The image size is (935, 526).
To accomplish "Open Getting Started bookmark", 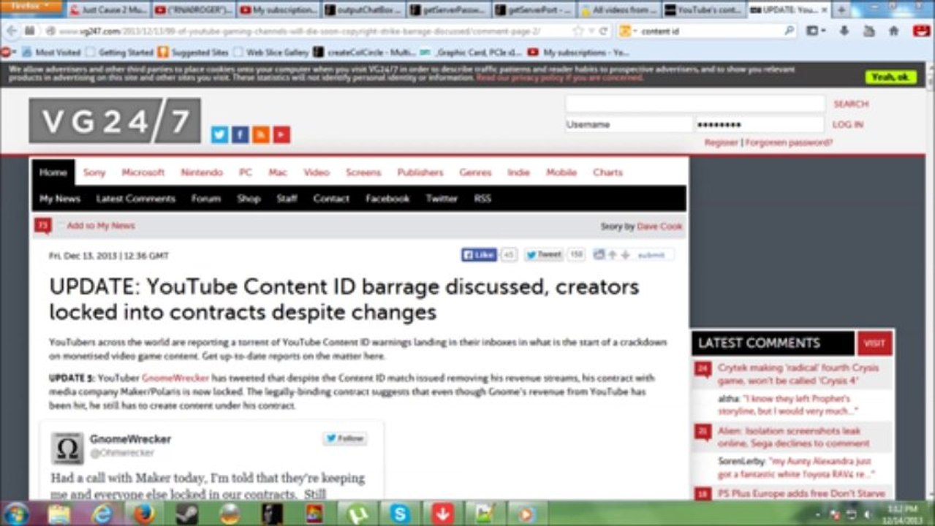I will (119, 53).
